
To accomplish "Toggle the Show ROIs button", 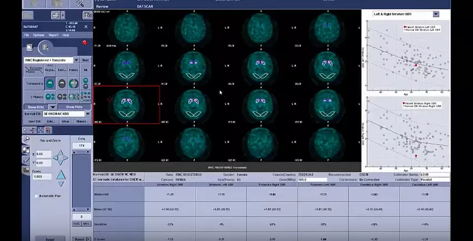I will 36,107.
